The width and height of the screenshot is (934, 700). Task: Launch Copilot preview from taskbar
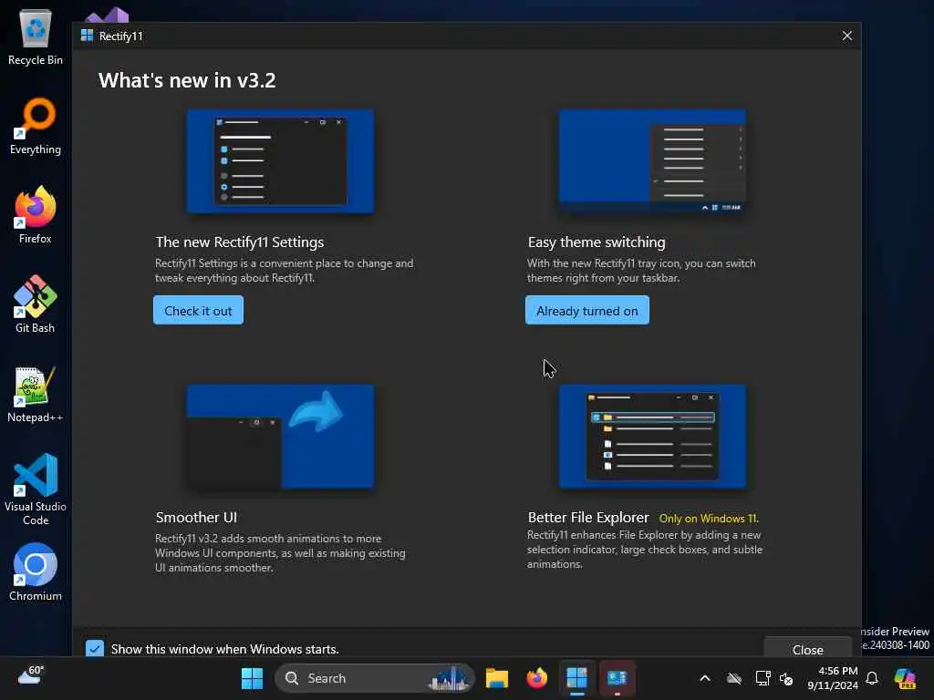pyautogui.click(x=905, y=678)
